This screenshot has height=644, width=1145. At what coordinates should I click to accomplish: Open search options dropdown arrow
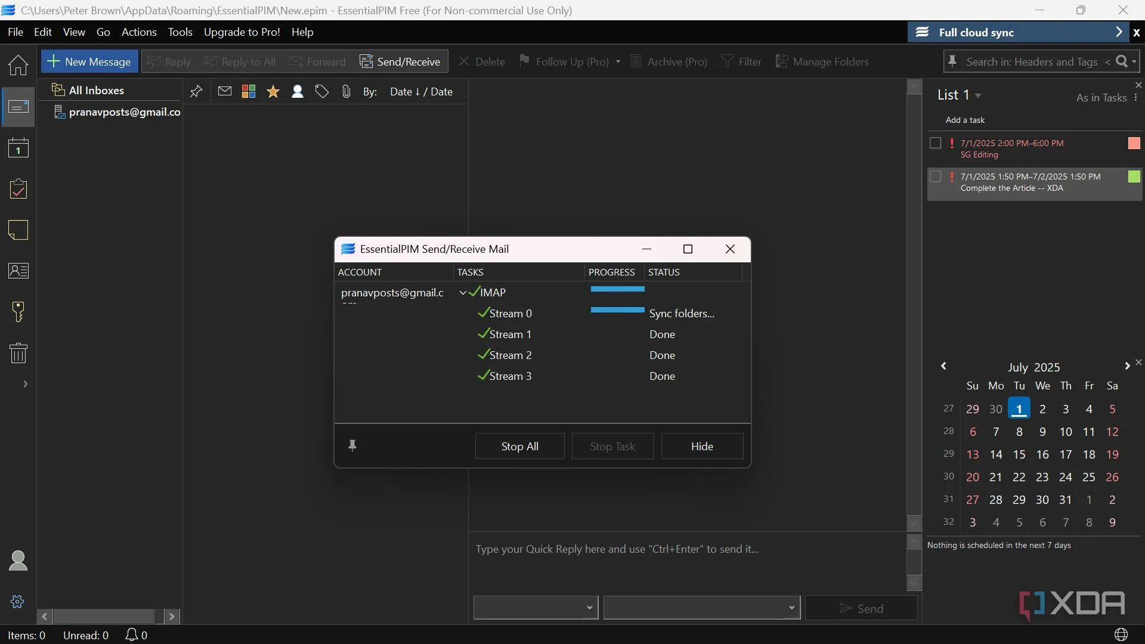(x=1134, y=61)
